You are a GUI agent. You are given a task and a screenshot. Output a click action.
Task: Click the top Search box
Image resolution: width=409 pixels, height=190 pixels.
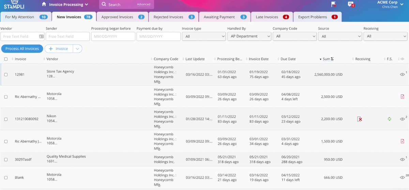tap(126, 4)
